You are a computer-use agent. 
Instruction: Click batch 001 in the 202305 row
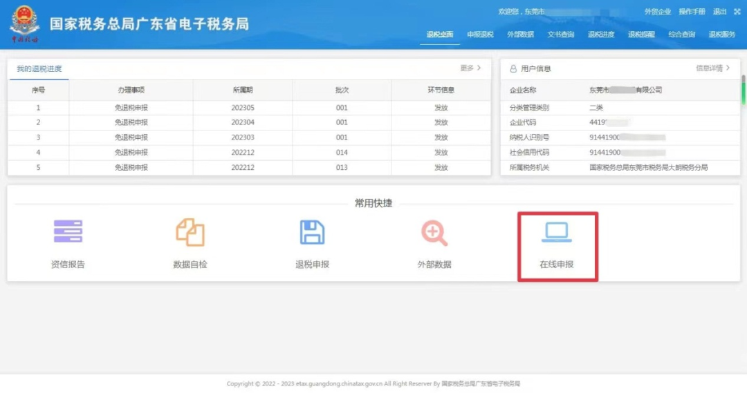pyautogui.click(x=342, y=108)
